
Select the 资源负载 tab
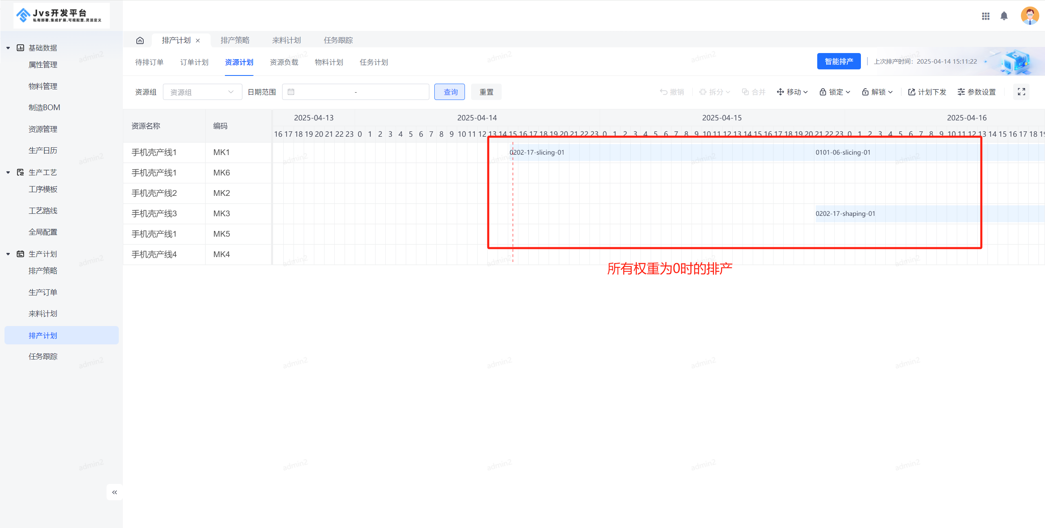pyautogui.click(x=284, y=62)
